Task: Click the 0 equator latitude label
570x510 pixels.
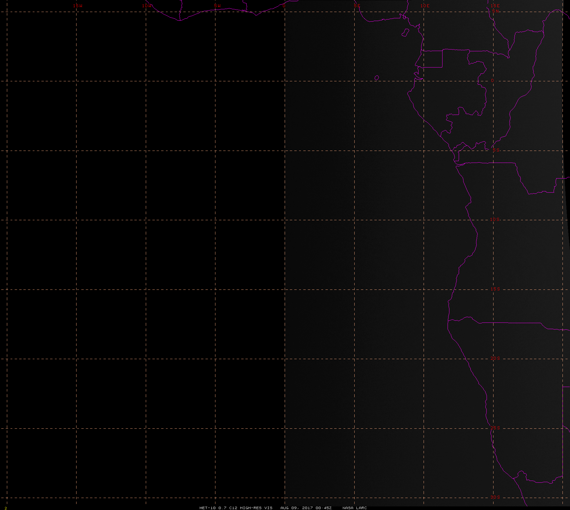Action: 492,80
